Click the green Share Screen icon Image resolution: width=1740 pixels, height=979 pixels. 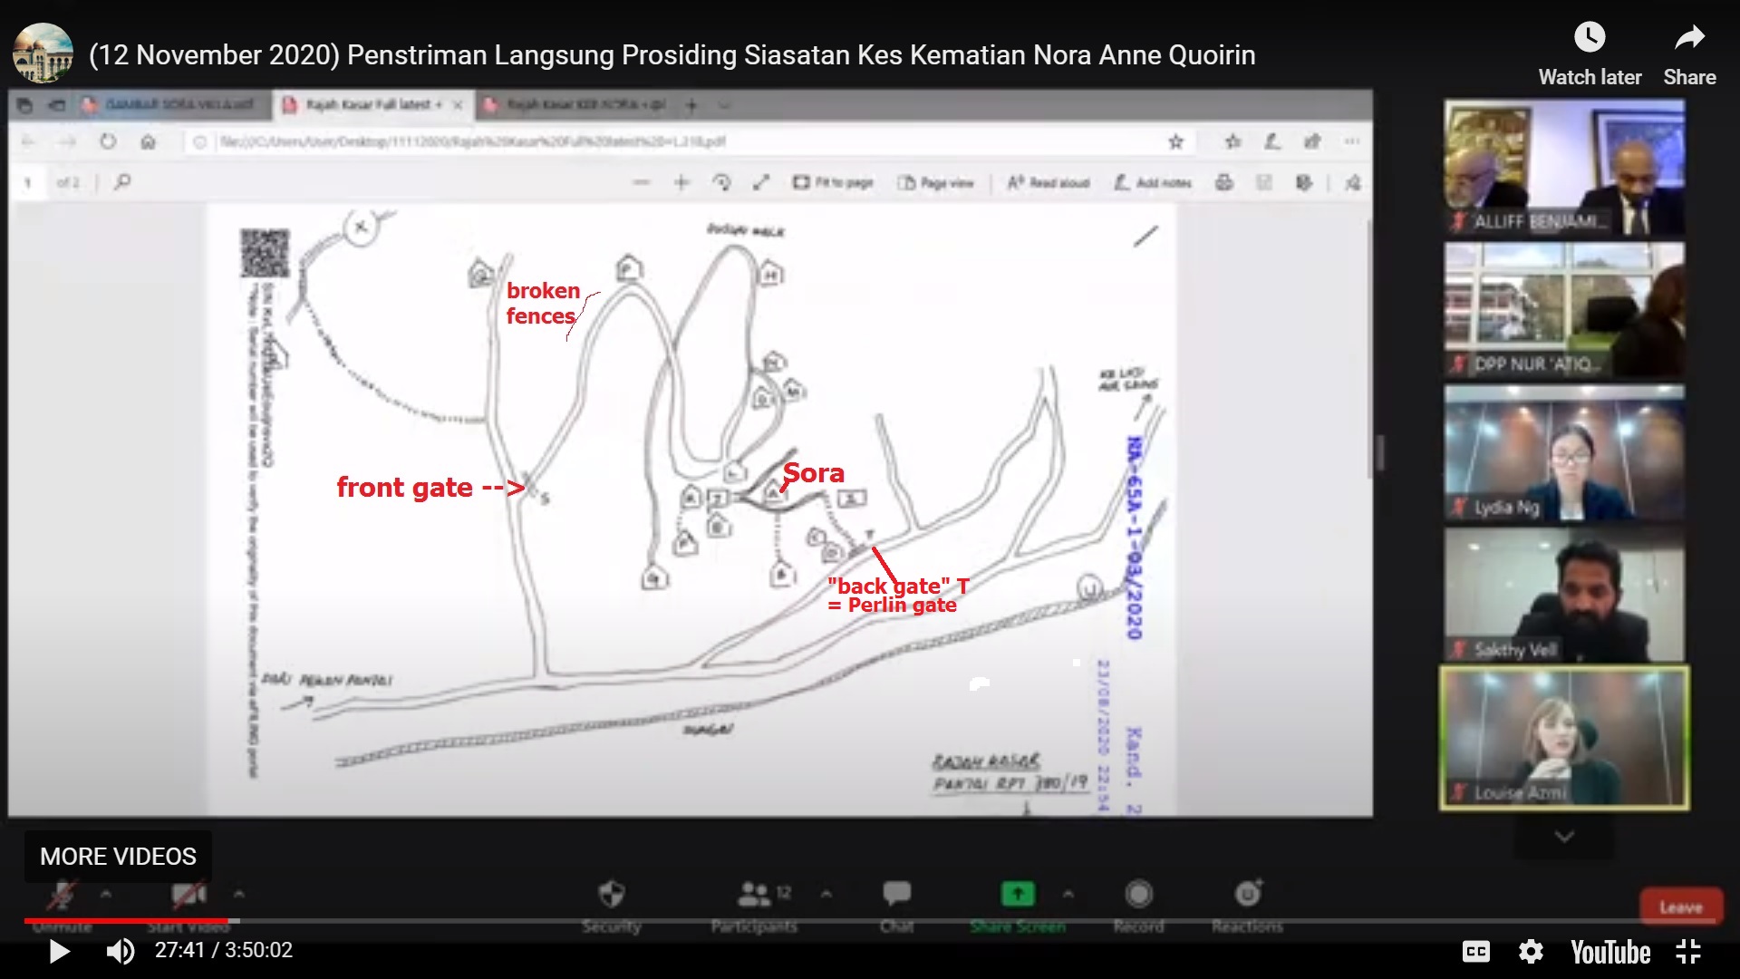[1018, 894]
